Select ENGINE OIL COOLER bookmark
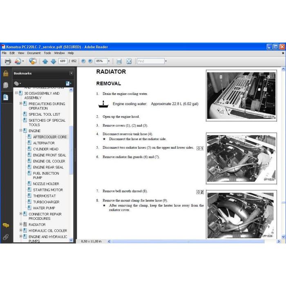Image resolution: width=286 pixels, height=286 pixels. coord(49,161)
